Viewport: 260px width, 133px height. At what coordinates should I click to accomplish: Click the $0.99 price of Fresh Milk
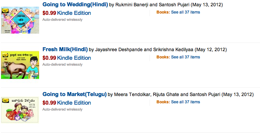pos(49,58)
